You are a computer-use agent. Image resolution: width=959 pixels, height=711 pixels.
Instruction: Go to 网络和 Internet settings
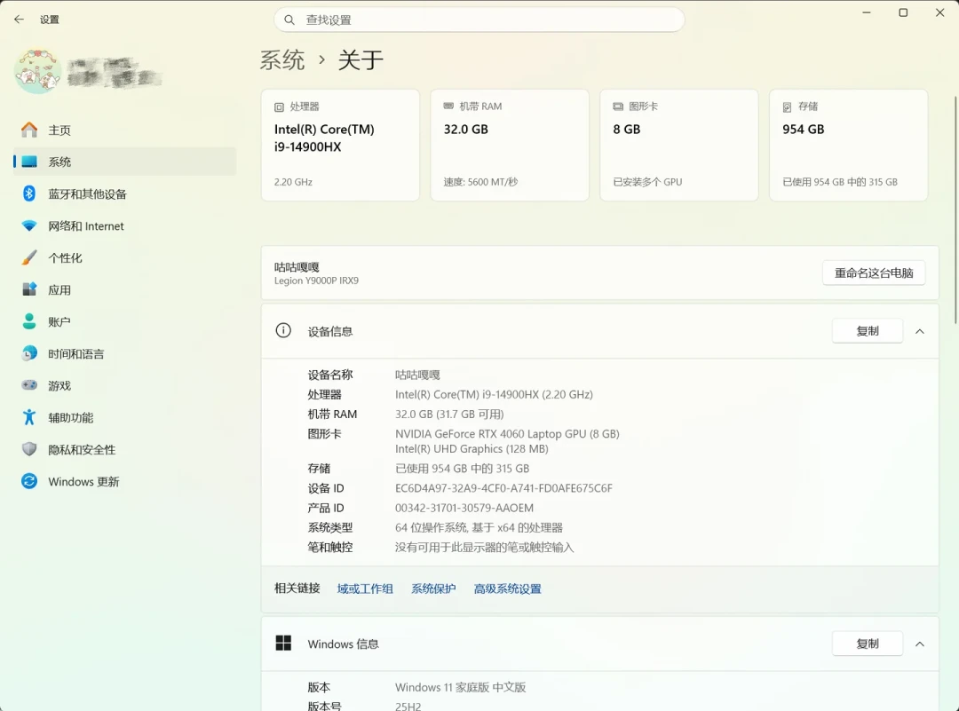125,225
